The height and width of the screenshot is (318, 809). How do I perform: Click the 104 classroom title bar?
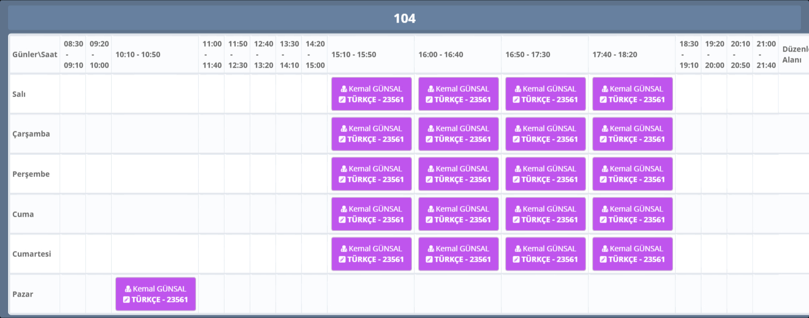tap(404, 19)
